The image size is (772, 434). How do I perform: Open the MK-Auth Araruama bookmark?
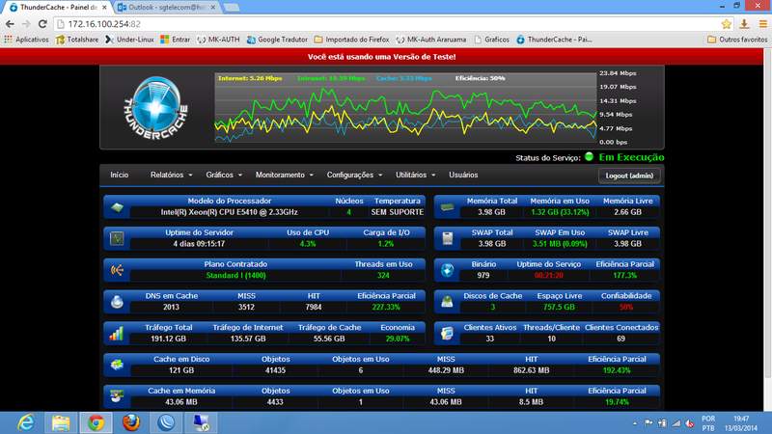(430, 40)
